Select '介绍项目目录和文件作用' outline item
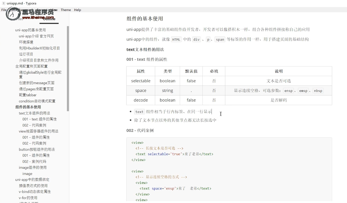This screenshot has width=347, height=203. click(x=39, y=60)
